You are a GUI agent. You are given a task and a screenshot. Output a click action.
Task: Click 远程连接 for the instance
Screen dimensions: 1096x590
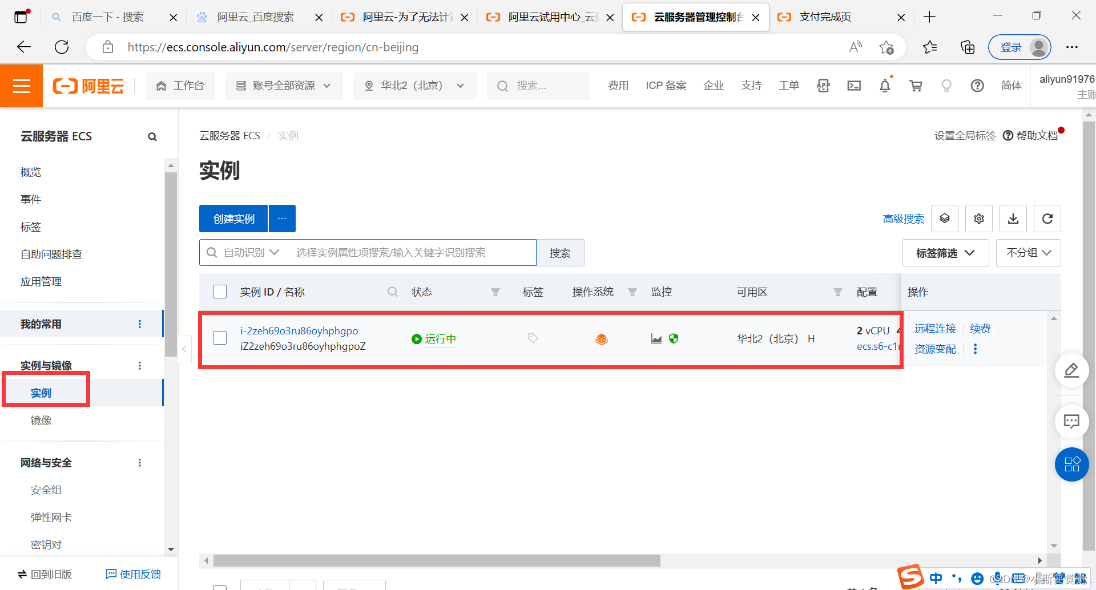(x=935, y=329)
